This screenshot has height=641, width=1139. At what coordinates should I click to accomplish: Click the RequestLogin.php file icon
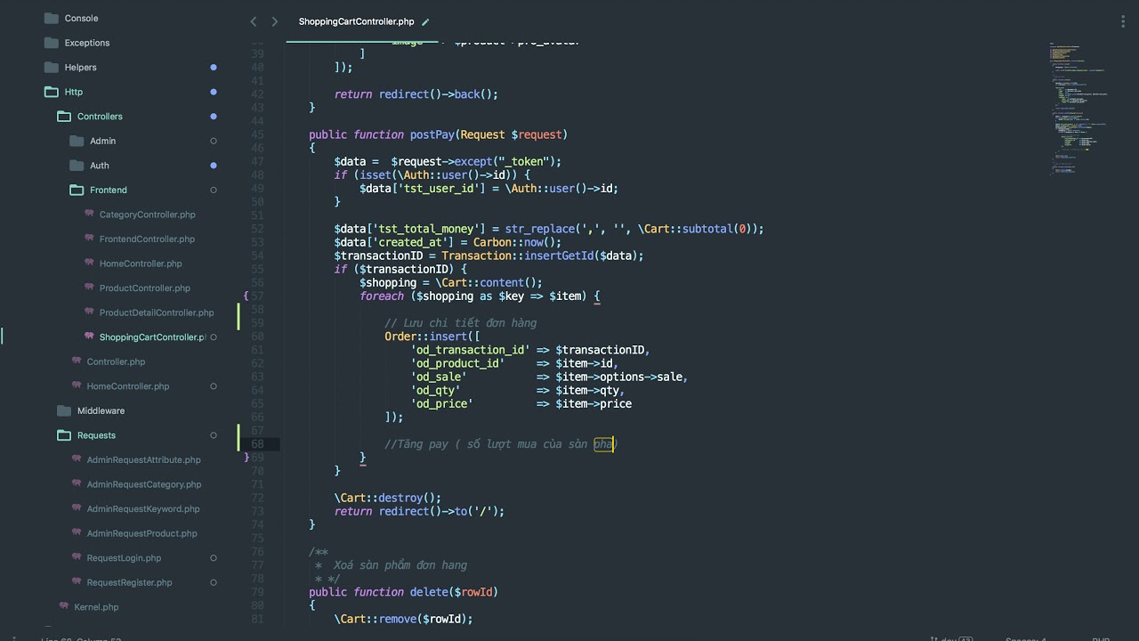pos(77,557)
